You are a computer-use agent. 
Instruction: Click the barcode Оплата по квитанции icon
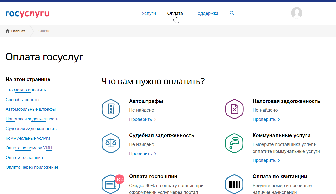(x=234, y=184)
